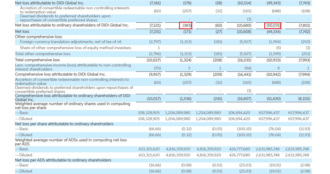
Task: Select foreign currency translation value (250)
Action: pyautogui.click(x=306, y=42)
